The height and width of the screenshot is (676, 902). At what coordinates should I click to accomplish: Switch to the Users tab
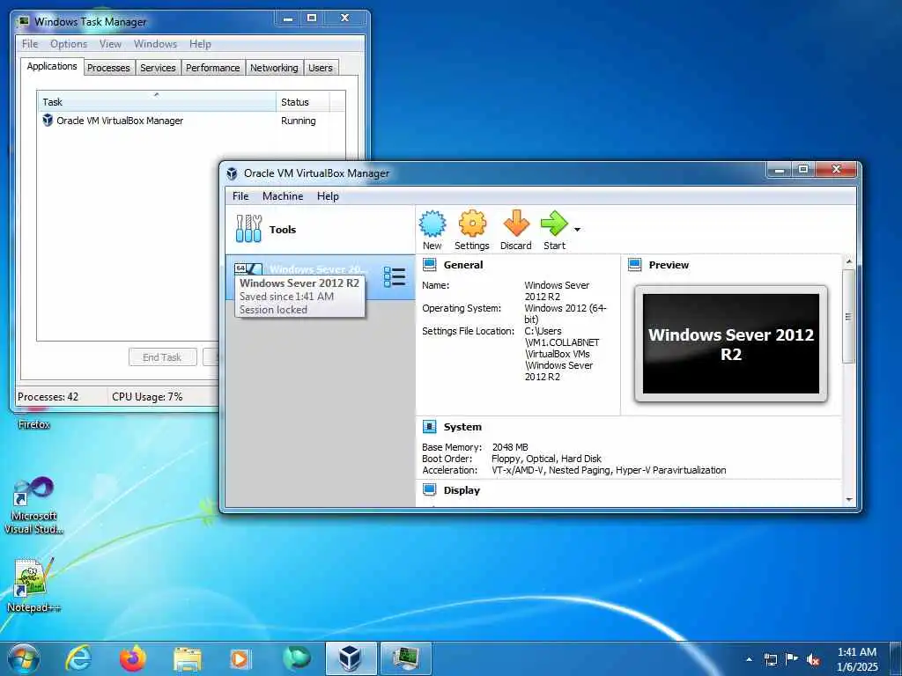321,67
